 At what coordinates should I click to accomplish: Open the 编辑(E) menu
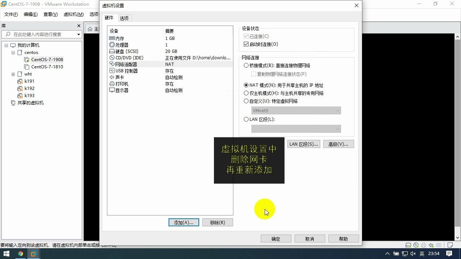[x=31, y=14]
